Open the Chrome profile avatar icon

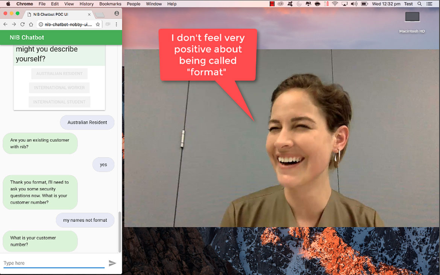click(x=117, y=14)
